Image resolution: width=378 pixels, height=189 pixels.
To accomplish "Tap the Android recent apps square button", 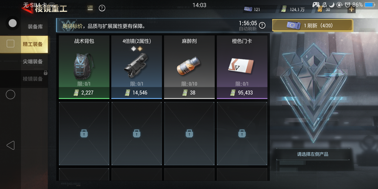I will click(x=10, y=44).
